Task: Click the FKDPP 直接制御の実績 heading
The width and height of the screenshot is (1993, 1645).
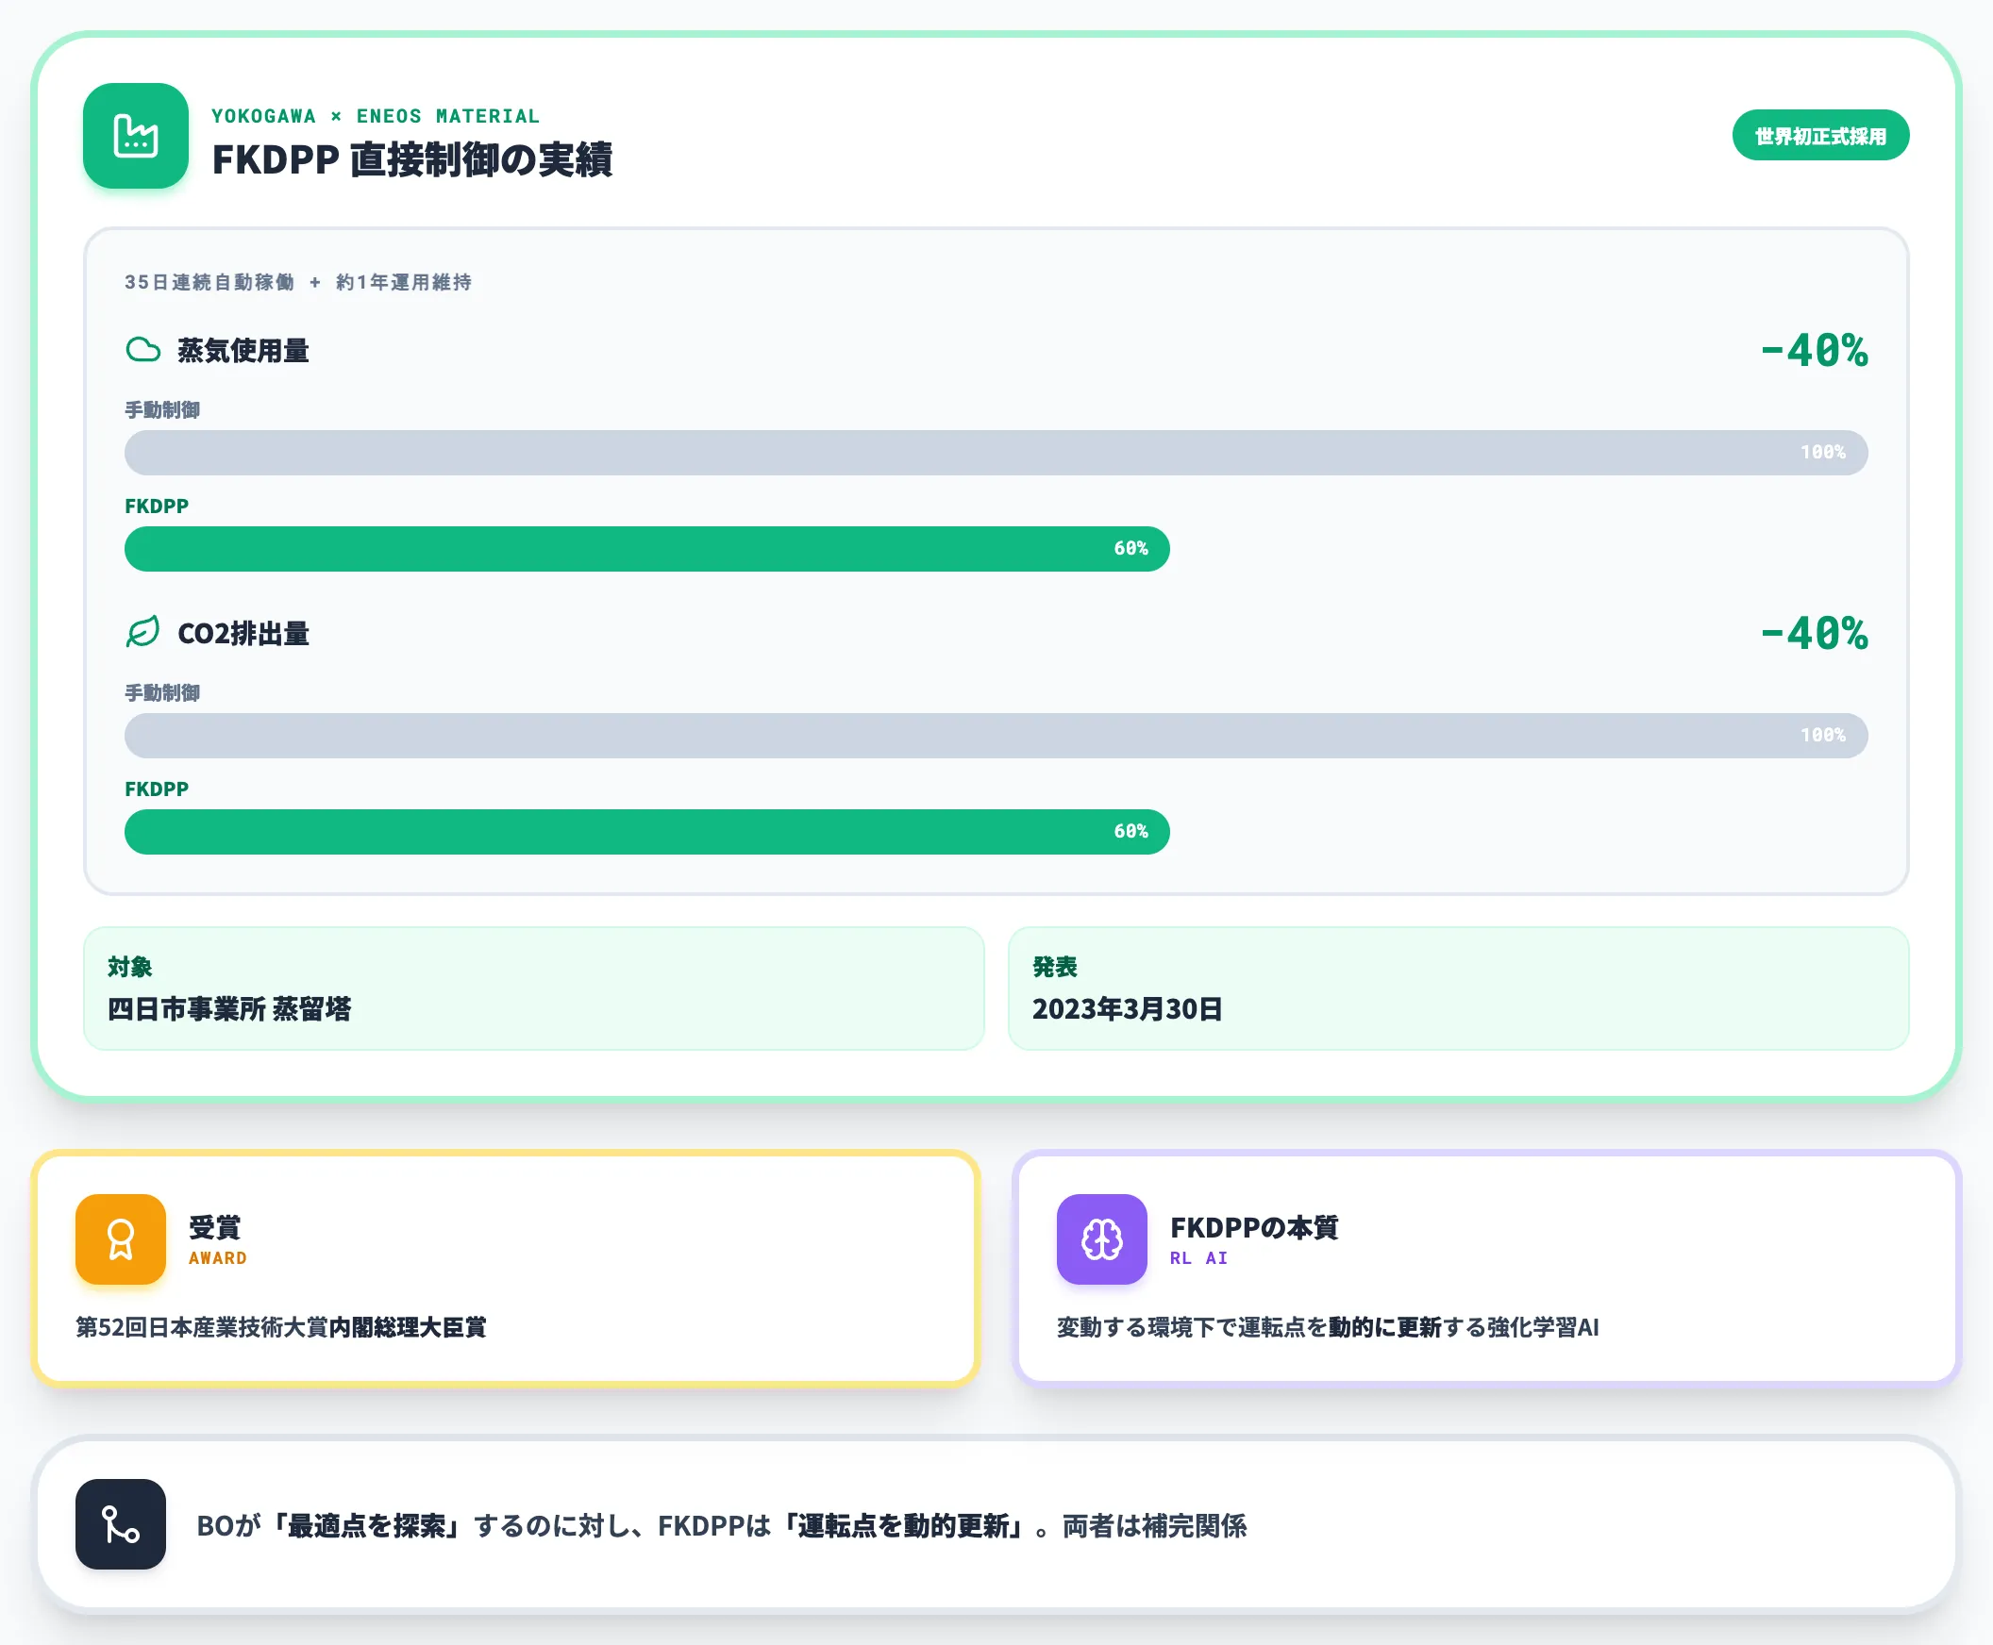Action: tap(411, 159)
